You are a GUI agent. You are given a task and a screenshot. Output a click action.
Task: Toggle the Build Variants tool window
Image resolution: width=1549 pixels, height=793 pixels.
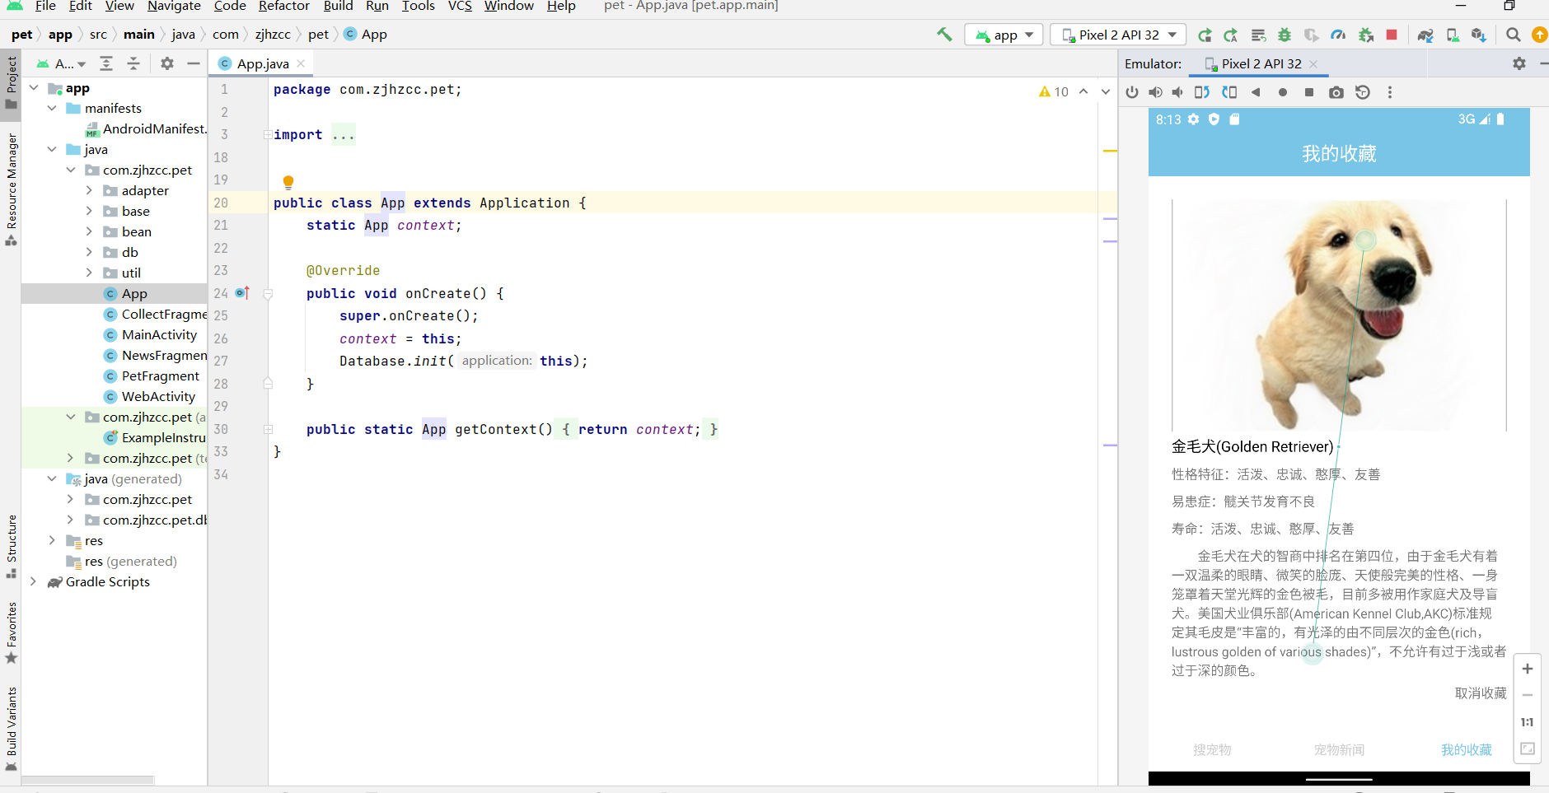tap(12, 729)
